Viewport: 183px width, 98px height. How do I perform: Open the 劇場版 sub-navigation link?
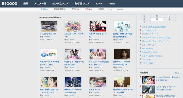pos(101,9)
